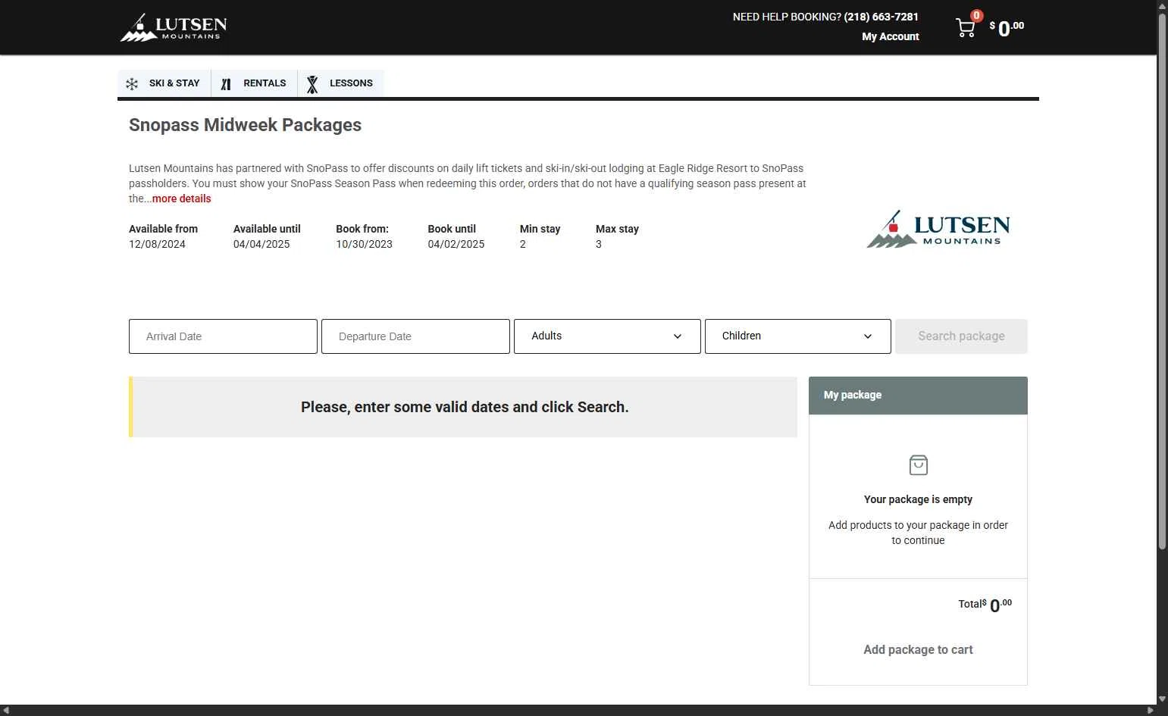Switch to the Rentals tab
This screenshot has height=716, width=1168.
click(254, 83)
